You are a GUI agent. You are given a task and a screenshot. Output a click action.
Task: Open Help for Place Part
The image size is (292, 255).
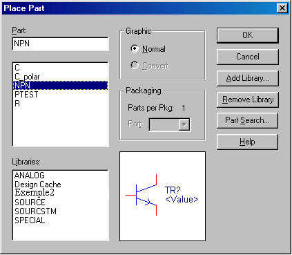[248, 142]
